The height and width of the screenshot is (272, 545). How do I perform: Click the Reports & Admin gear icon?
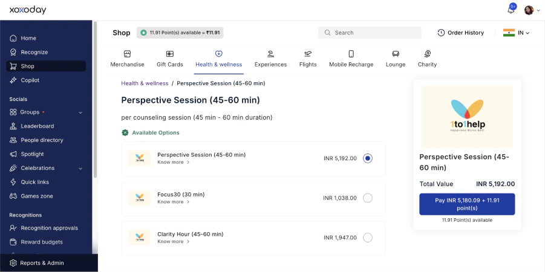click(x=13, y=263)
